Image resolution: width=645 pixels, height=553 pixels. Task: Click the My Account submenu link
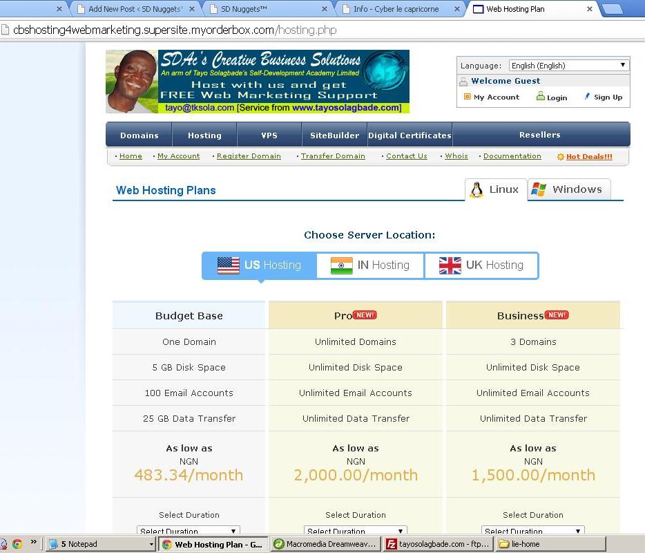tap(179, 156)
